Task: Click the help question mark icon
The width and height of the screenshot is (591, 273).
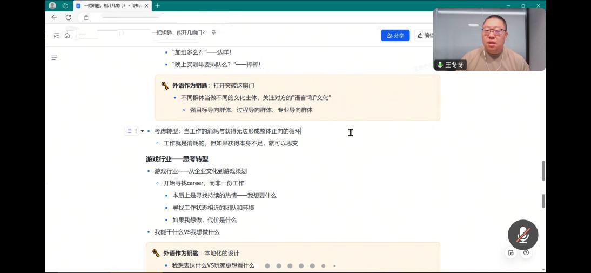Action: click(x=526, y=252)
